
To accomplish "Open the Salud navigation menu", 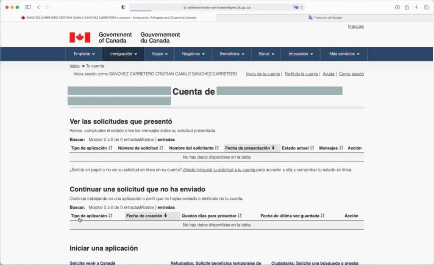I will click(266, 54).
